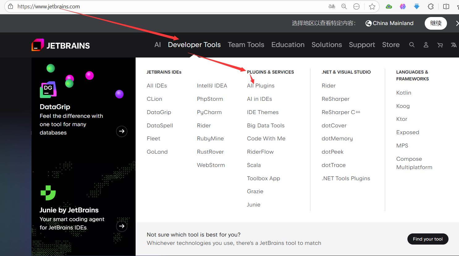Open the shopping cart icon

440,45
